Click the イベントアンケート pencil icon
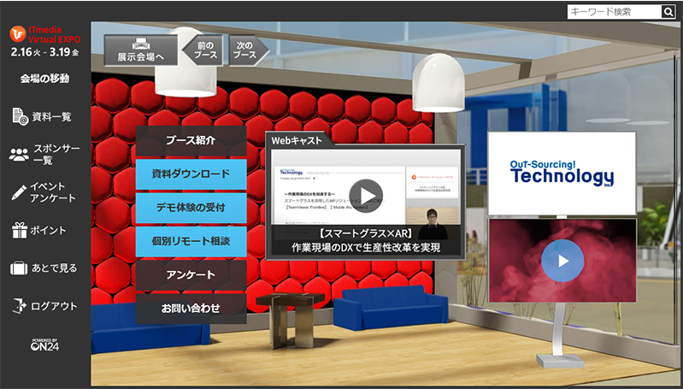683x389 pixels. pyautogui.click(x=19, y=192)
